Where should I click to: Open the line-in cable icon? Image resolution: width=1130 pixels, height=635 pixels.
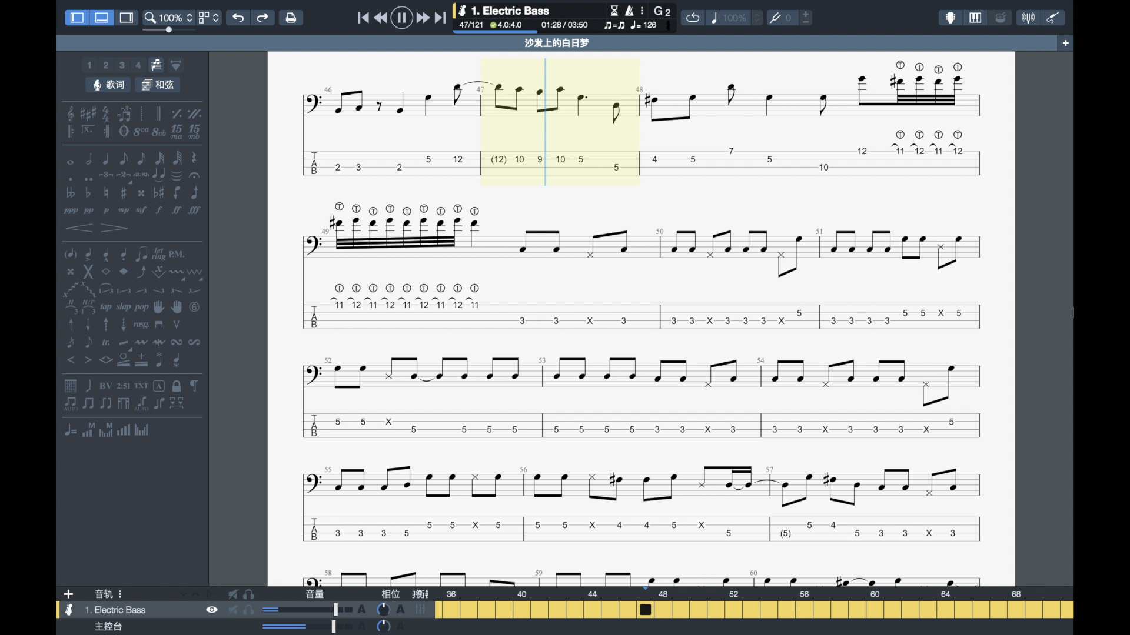pyautogui.click(x=1053, y=18)
